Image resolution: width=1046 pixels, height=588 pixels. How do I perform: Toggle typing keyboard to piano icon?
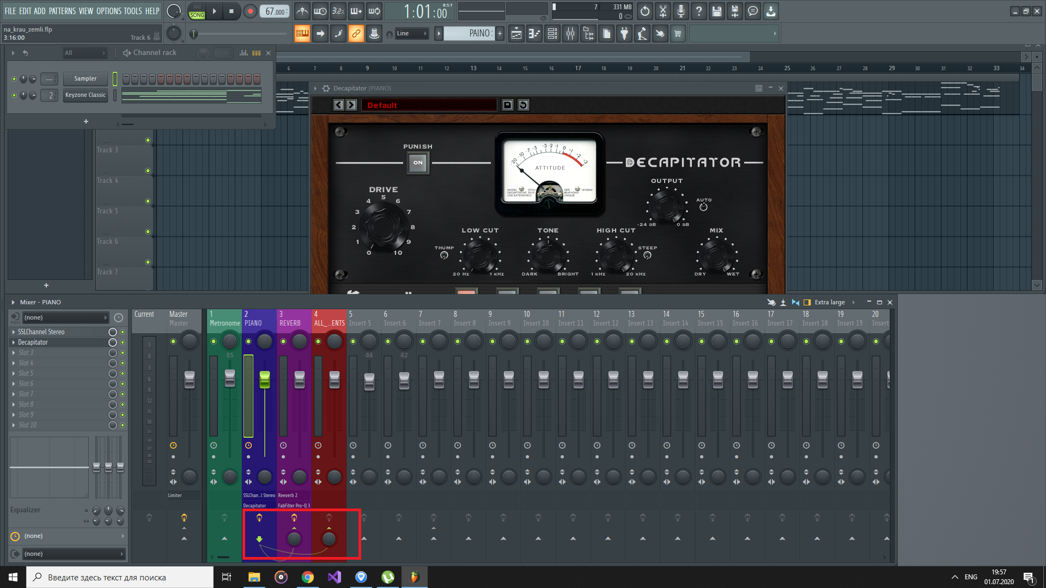(302, 34)
